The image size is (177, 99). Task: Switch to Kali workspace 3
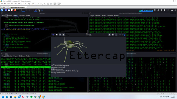click(29, 10)
